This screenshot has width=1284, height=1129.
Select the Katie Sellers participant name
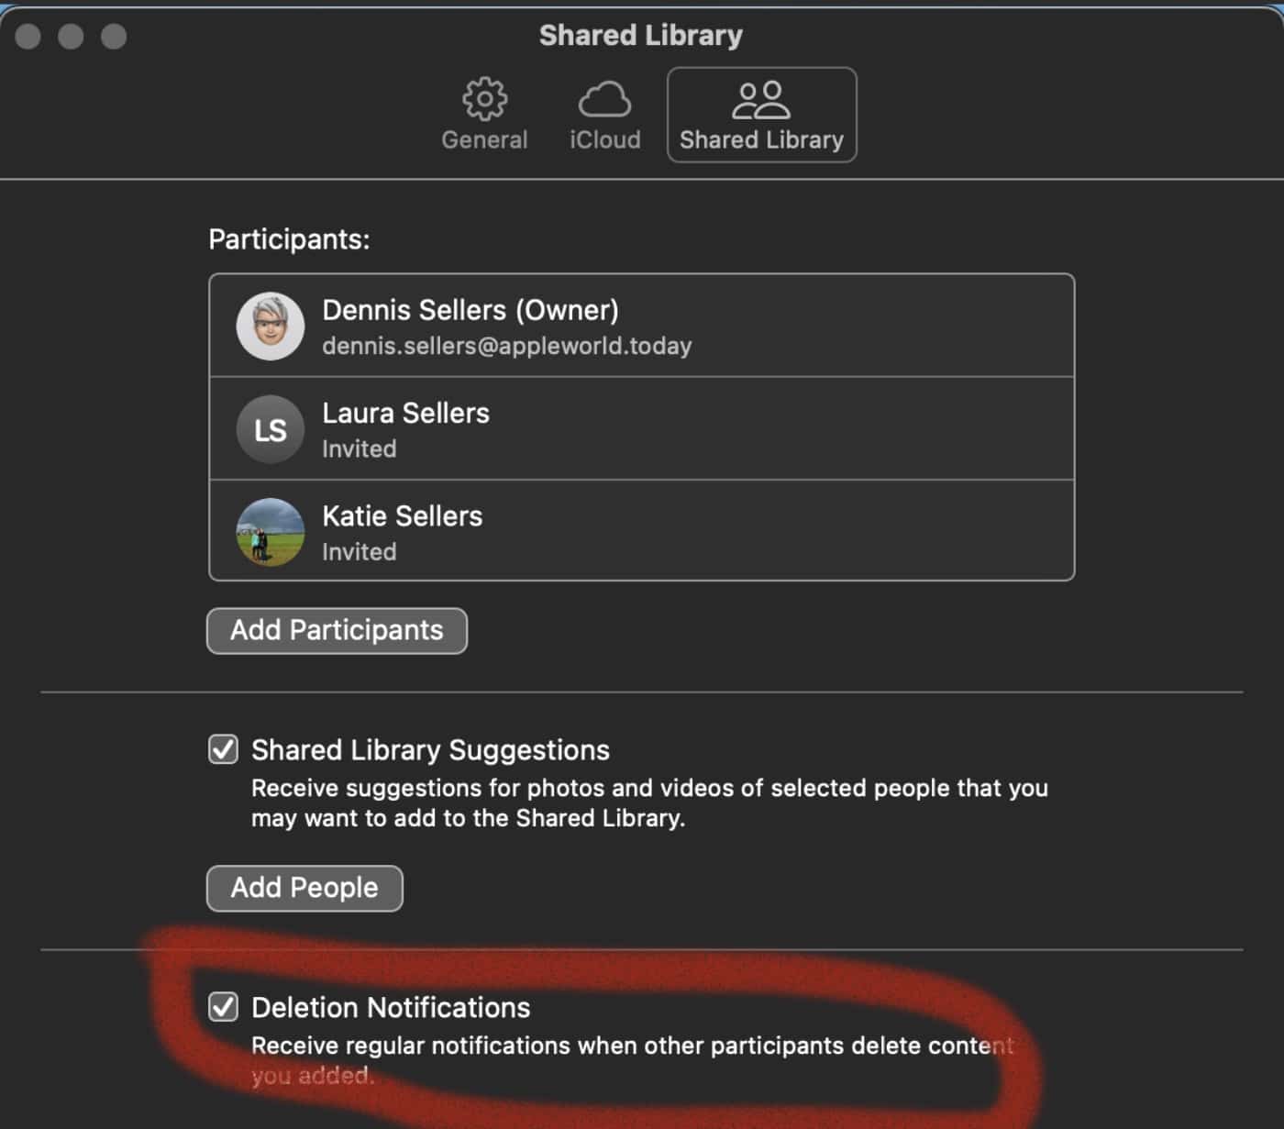click(402, 516)
